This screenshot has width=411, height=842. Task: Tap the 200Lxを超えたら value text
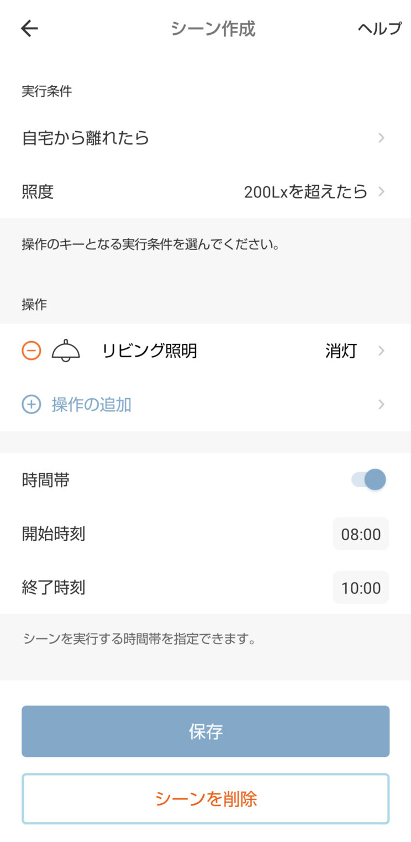coord(305,192)
